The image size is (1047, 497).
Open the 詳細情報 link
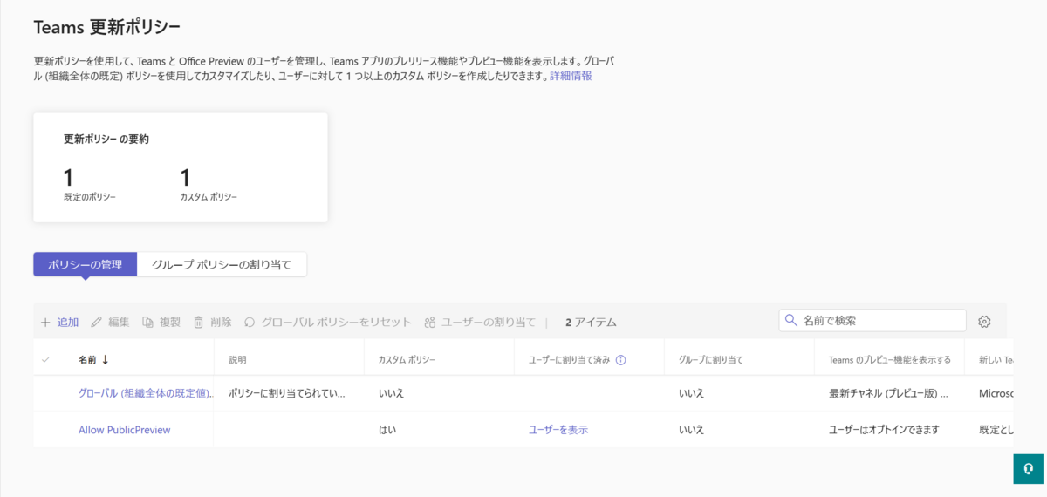[x=571, y=76]
